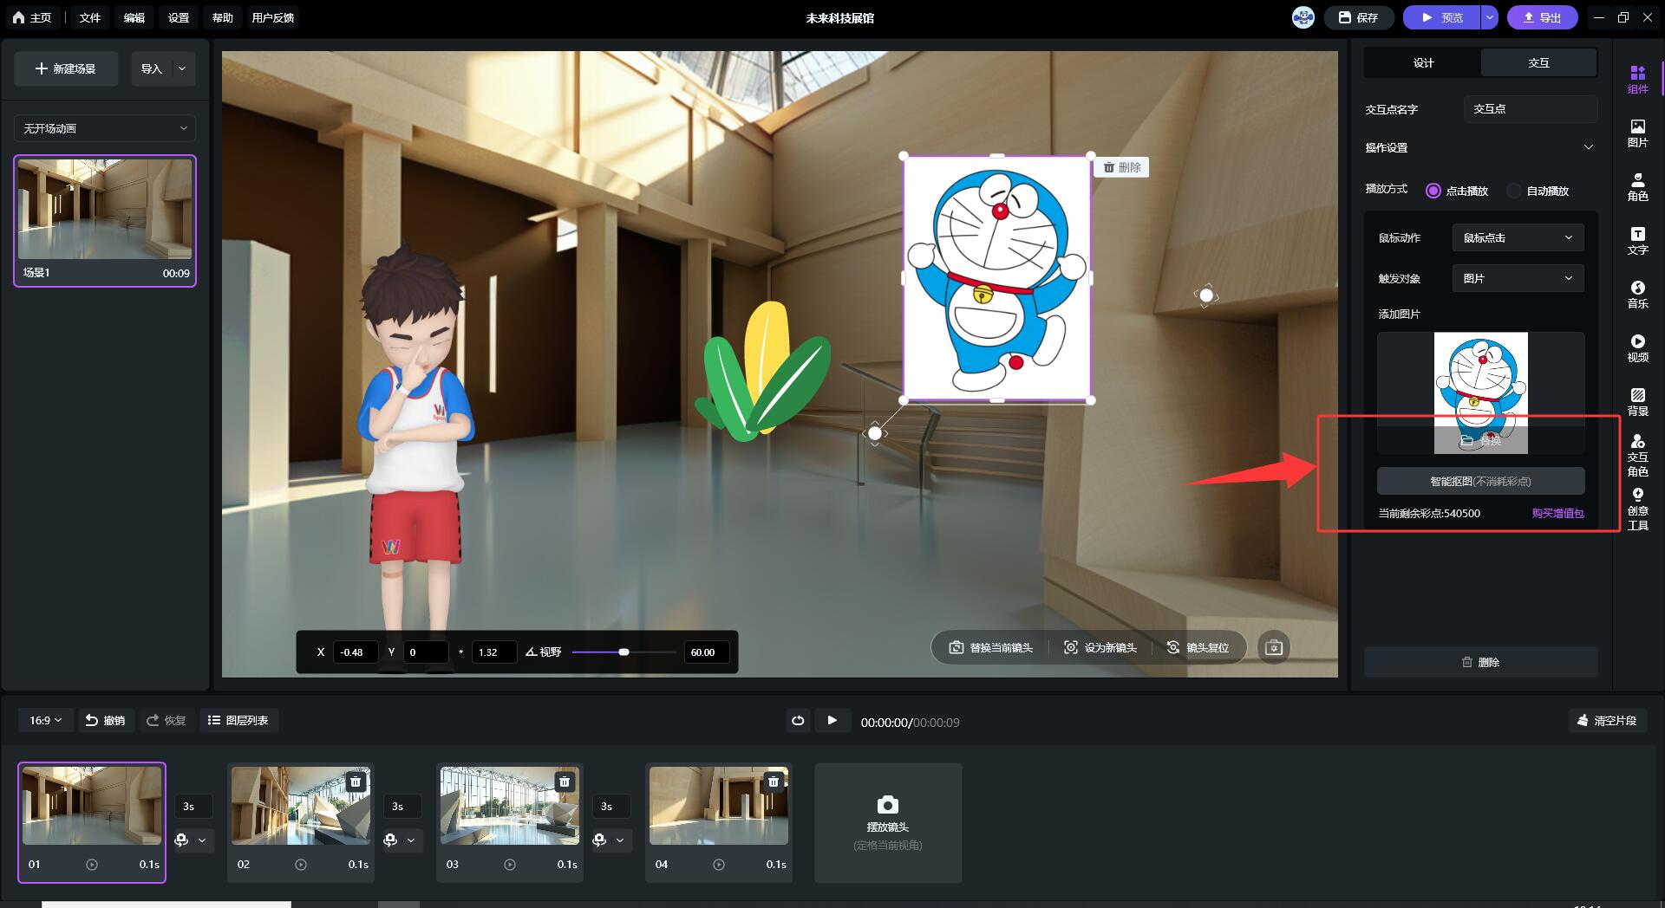
Task: Open the 音乐 music panel
Action: click(1636, 294)
